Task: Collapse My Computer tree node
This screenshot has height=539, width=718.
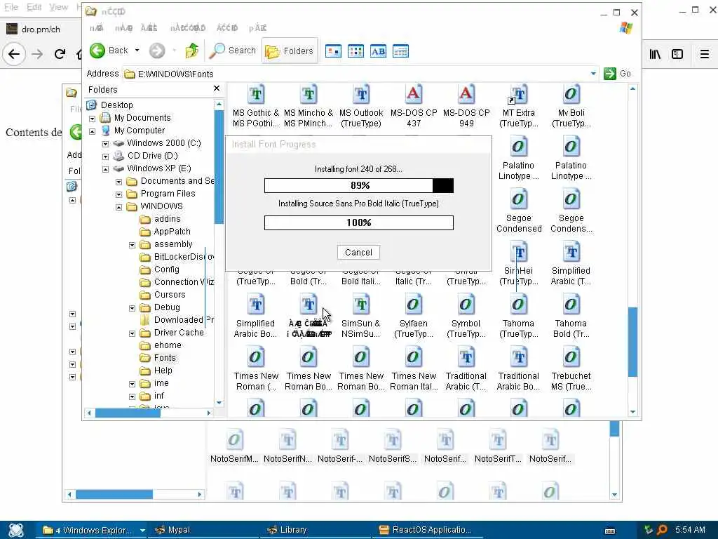Action: [x=92, y=131]
